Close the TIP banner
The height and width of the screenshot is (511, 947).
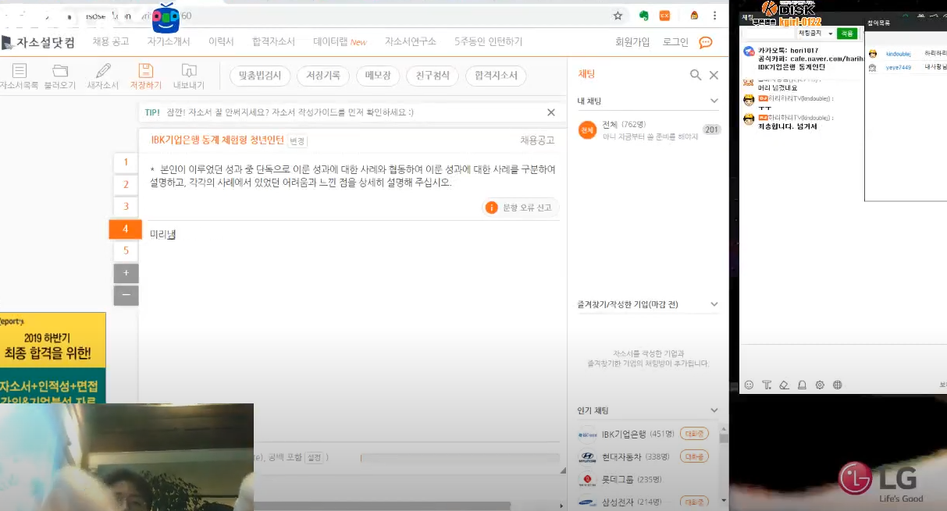(551, 112)
